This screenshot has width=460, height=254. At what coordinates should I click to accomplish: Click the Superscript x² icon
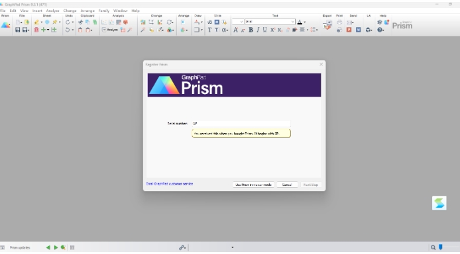(272, 30)
